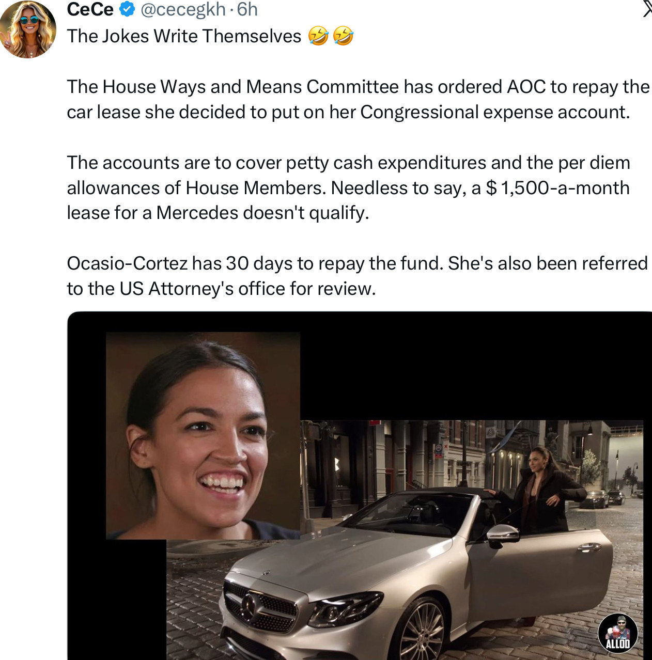The image size is (652, 660).
Task: Click the paragraph starting "Ocasio-Cortez has 30 days"
Action: pyautogui.click(x=358, y=276)
